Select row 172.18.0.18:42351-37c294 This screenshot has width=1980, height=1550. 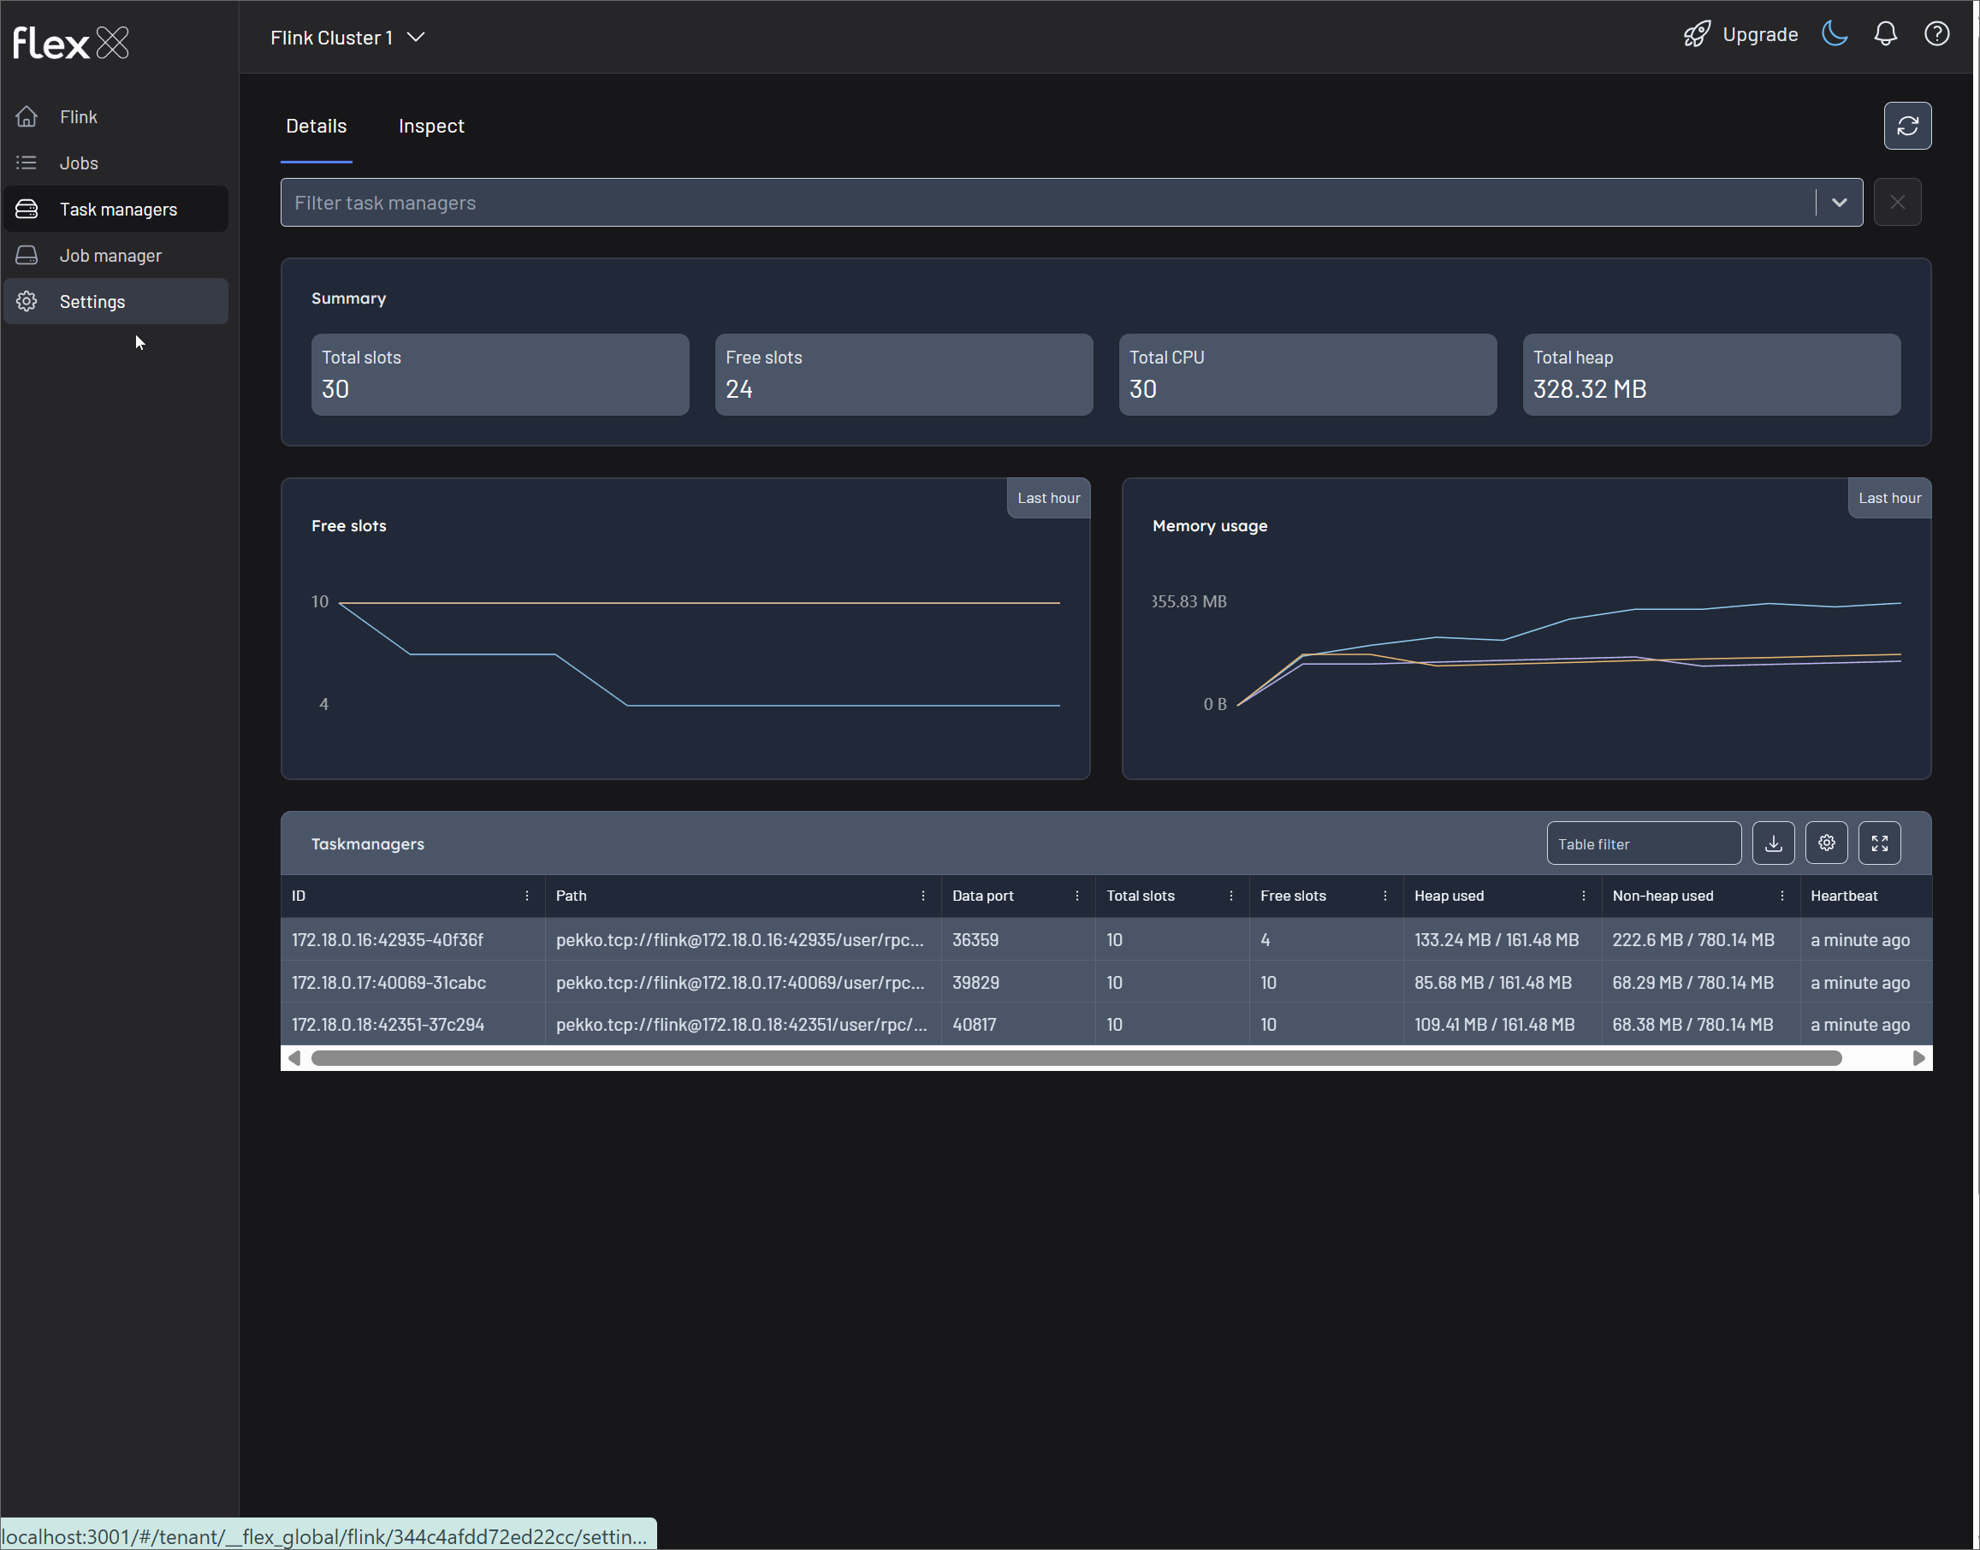coord(1106,1025)
